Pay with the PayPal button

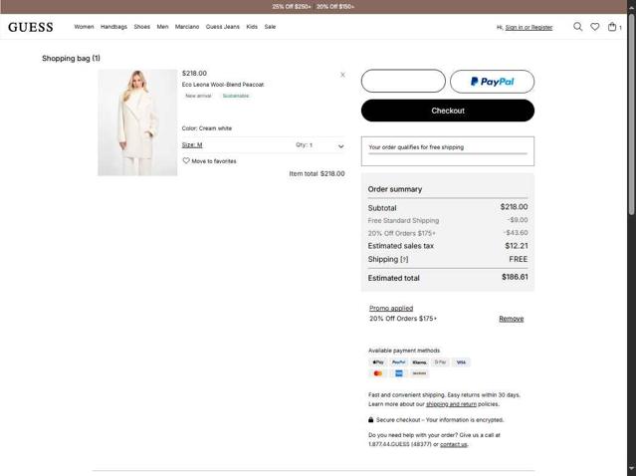[x=492, y=82]
